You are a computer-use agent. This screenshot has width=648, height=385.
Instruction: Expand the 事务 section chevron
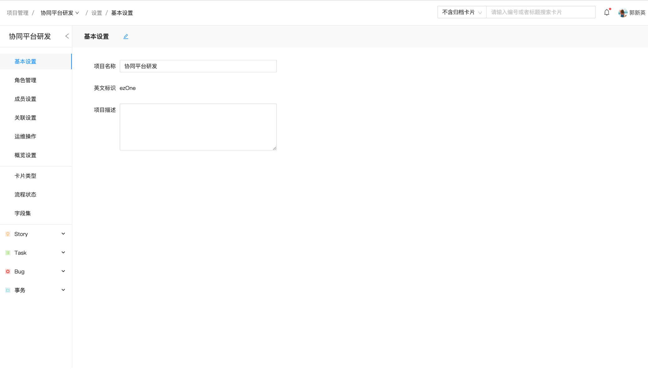(x=63, y=290)
